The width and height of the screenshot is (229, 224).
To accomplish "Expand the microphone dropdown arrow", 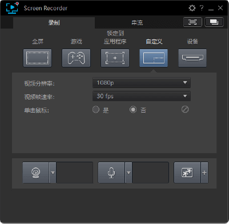I will click(x=128, y=173).
